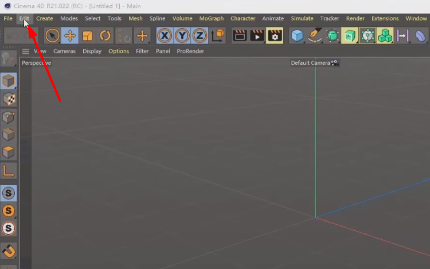
Task: Click the Cinema 4D title bar icon
Action: pos(7,6)
